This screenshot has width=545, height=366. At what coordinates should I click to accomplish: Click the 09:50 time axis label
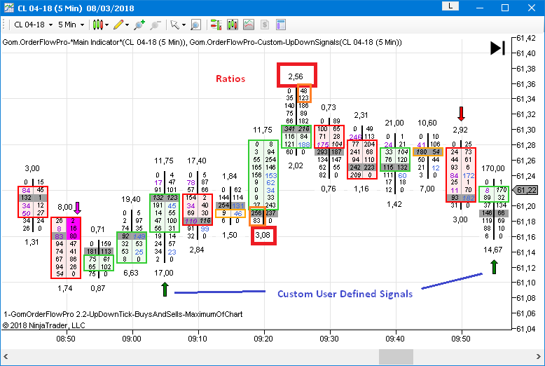tap(461, 339)
